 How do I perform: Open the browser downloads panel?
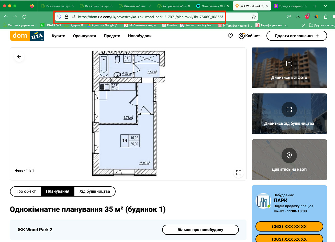tap(298, 17)
